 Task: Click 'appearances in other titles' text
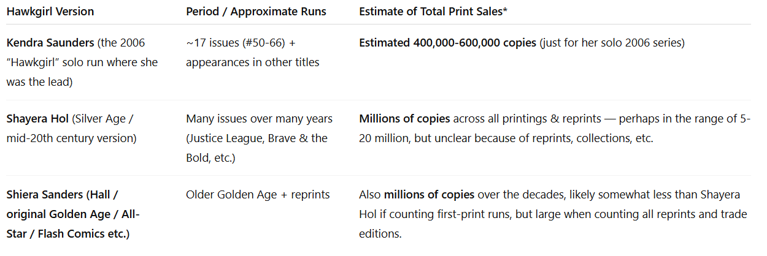[253, 62]
